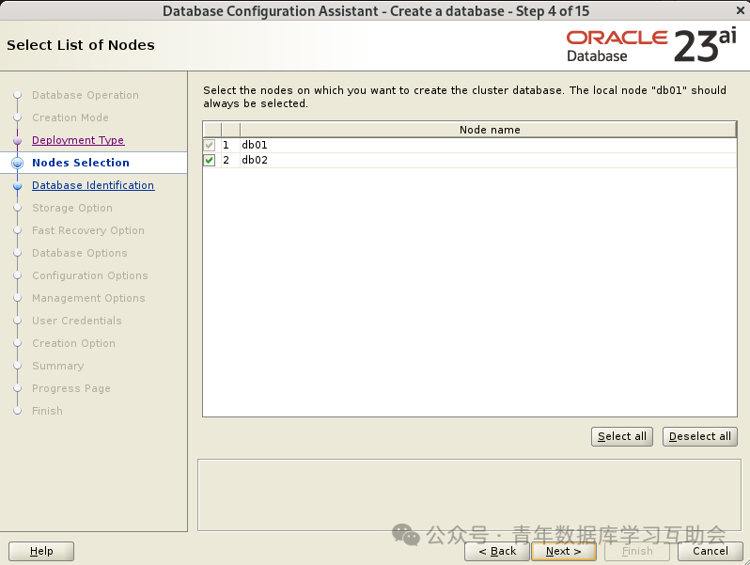Click the Select all button
The height and width of the screenshot is (565, 750).
coord(622,436)
